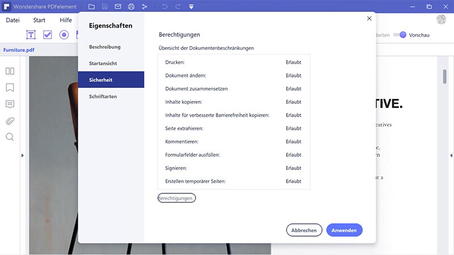The image size is (454, 255).
Task: Click the vertical scrollbar thumb of document
Action: tap(445, 76)
